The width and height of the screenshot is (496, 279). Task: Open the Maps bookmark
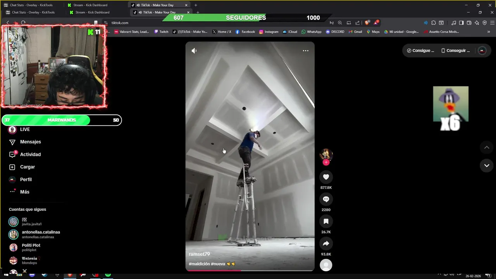pos(373,32)
